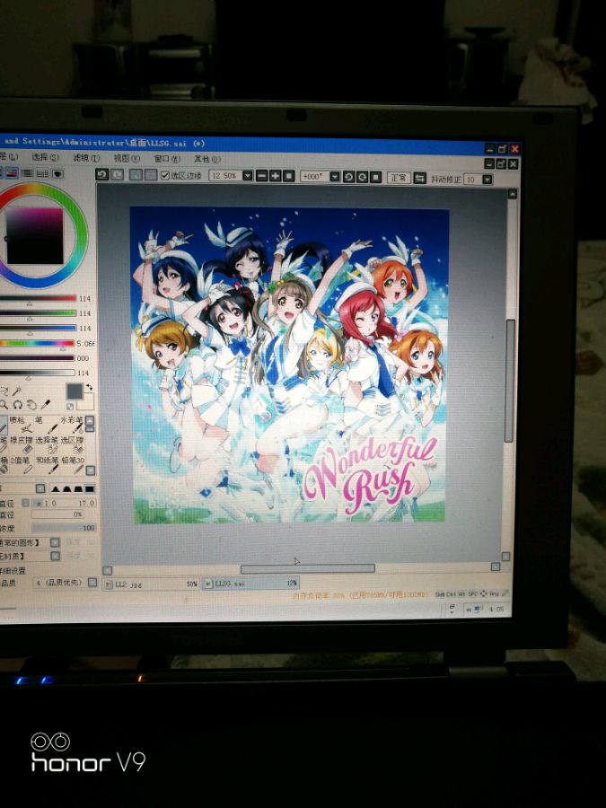Open the brush texture 无材质 dropdown
Viewport: 606px width, 808px height.
(x=55, y=556)
